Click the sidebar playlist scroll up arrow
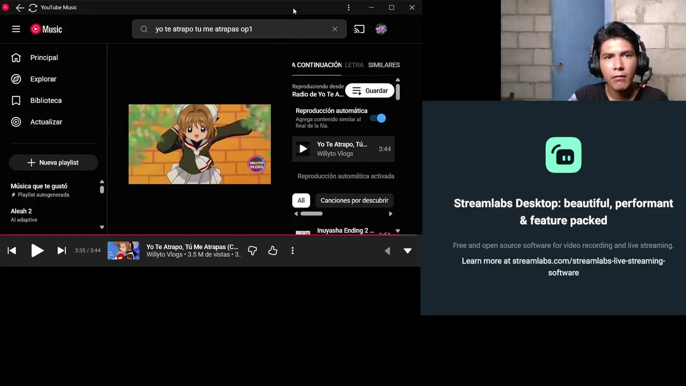The image size is (686, 386). coord(102,182)
